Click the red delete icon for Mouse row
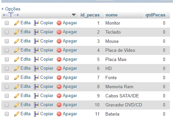173x122 pixels. pyautogui.click(x=59, y=41)
